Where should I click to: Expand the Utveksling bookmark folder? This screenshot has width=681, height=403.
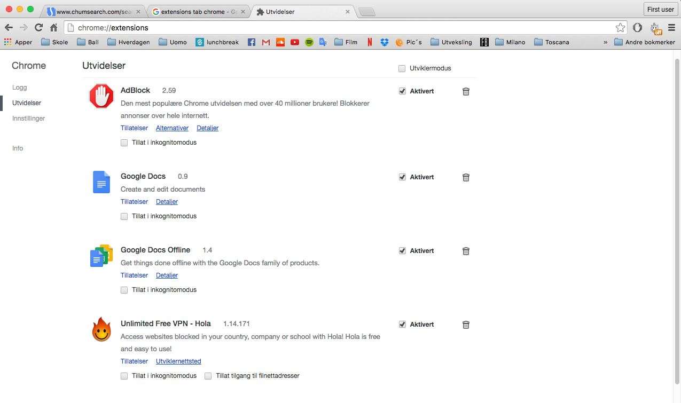[451, 42]
